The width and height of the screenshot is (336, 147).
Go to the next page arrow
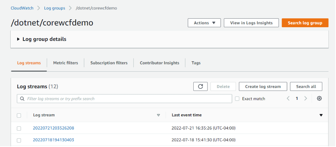pyautogui.click(x=305, y=98)
